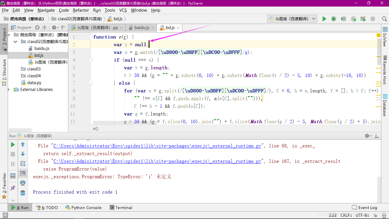Follow the line 167 _external_runtime.py link
Screen dimensions: 389x219
tap(157, 161)
